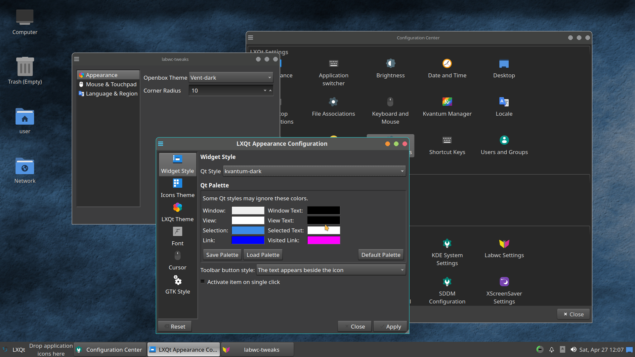Select Mouse & Touchpad in labwc-tweaks

[x=111, y=84]
